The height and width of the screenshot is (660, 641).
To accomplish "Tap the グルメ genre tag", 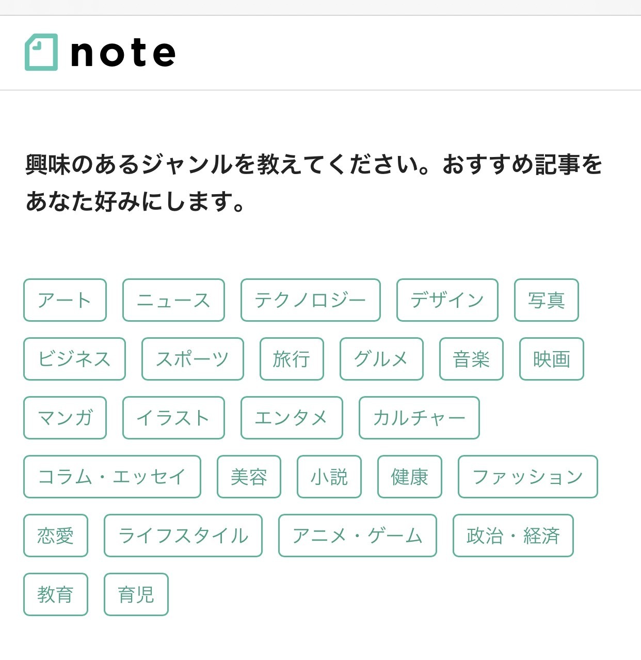I will [381, 359].
